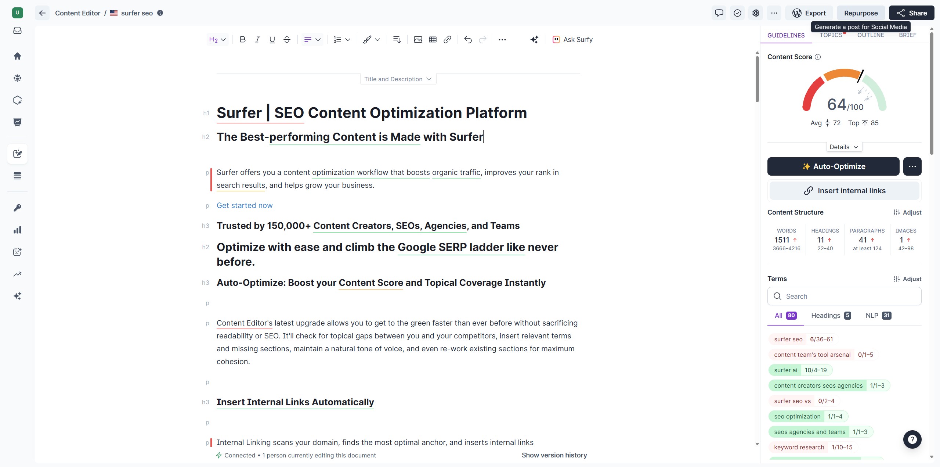940x467 pixels.
Task: Open the highlighter brush dropdown
Action: (371, 39)
